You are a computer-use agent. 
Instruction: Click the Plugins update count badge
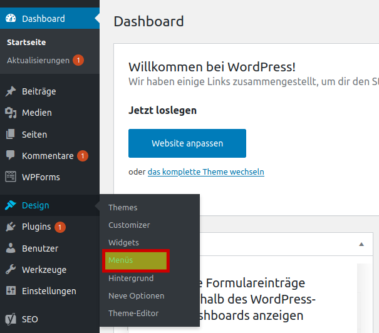[x=60, y=227]
